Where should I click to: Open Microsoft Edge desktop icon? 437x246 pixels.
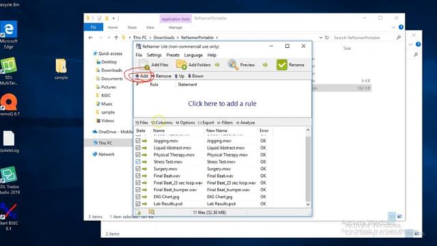pyautogui.click(x=9, y=35)
